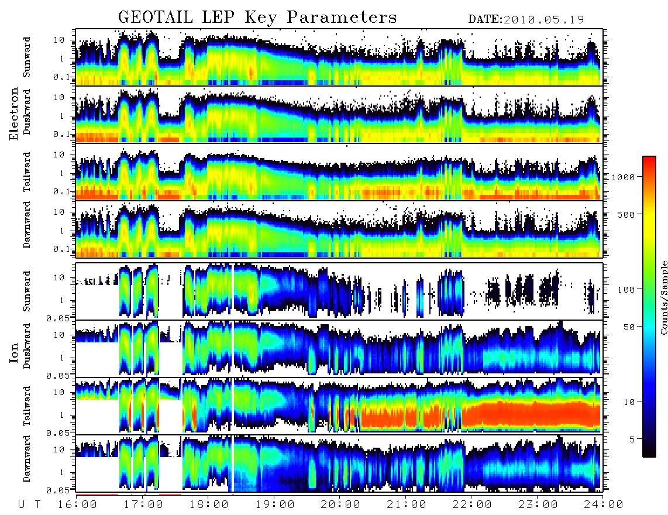Image resolution: width=668 pixels, height=515 pixels.
Task: Select the Ion Sunward spectrogram panel
Action: click(x=339, y=291)
